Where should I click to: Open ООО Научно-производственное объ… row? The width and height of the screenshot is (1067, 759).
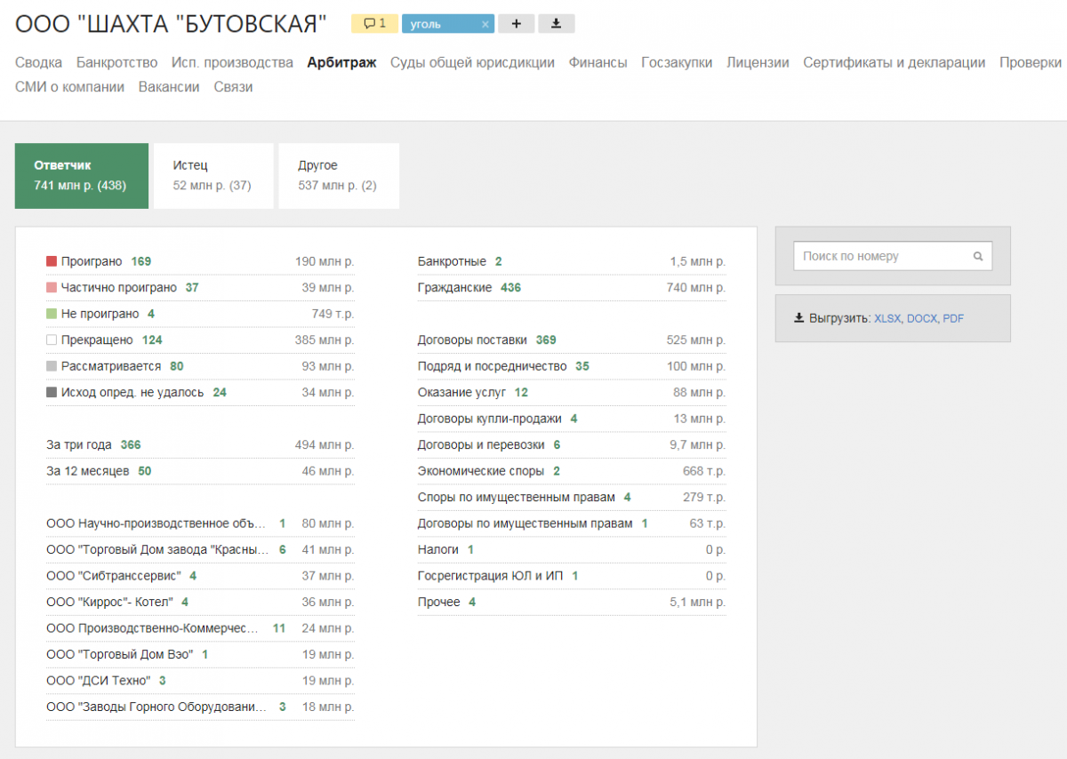tap(200, 523)
